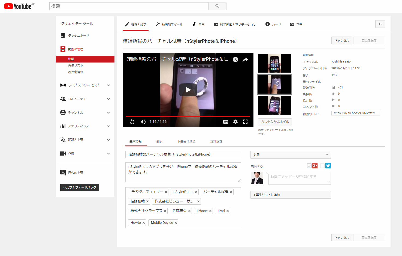Click the watch later clock icon

[235, 59]
